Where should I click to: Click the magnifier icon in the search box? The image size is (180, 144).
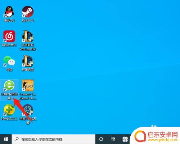[17, 139]
